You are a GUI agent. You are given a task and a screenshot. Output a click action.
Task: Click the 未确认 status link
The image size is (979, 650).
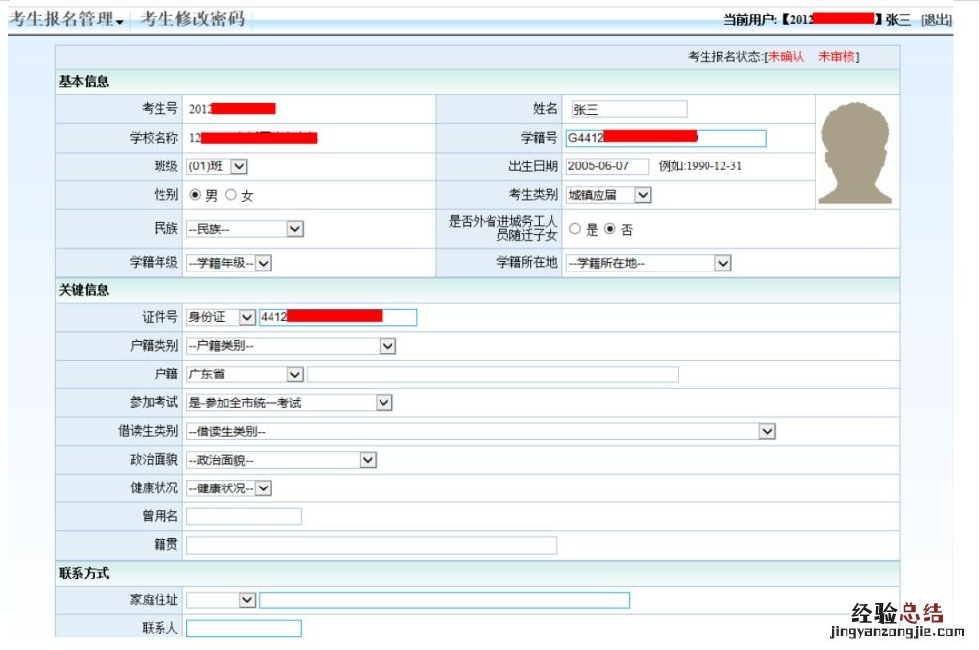tap(786, 57)
